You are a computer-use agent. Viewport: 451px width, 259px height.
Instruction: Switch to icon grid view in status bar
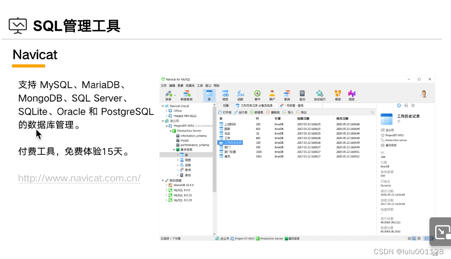[409, 238]
